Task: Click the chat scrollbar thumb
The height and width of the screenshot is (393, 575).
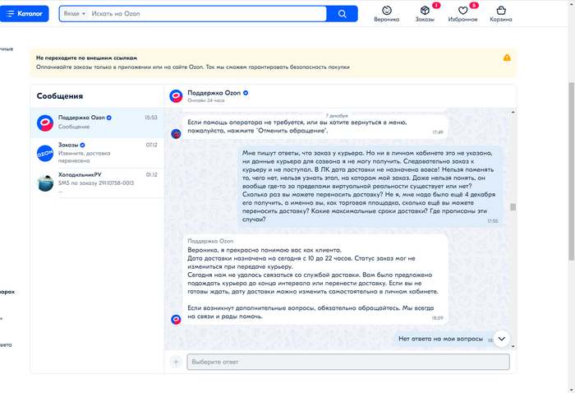Action: [513, 207]
